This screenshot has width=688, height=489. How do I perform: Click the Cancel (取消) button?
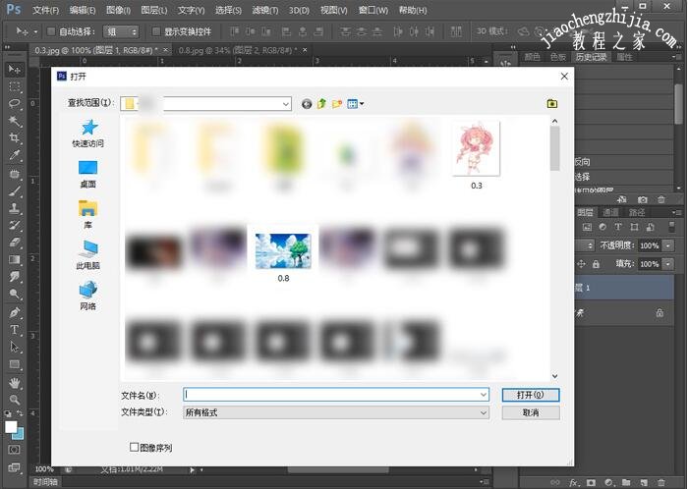pos(530,413)
